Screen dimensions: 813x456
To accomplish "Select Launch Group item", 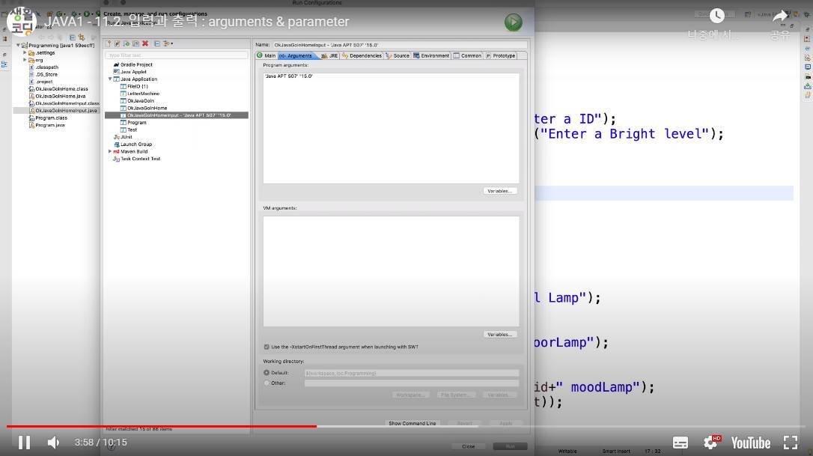I will coord(136,145).
